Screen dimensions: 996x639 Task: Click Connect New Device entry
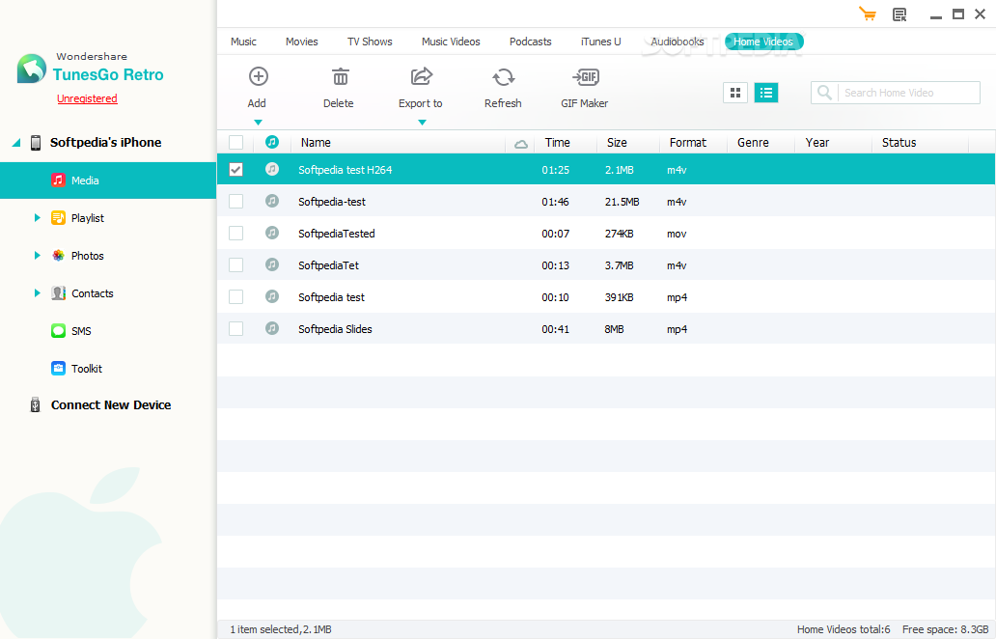pos(111,405)
